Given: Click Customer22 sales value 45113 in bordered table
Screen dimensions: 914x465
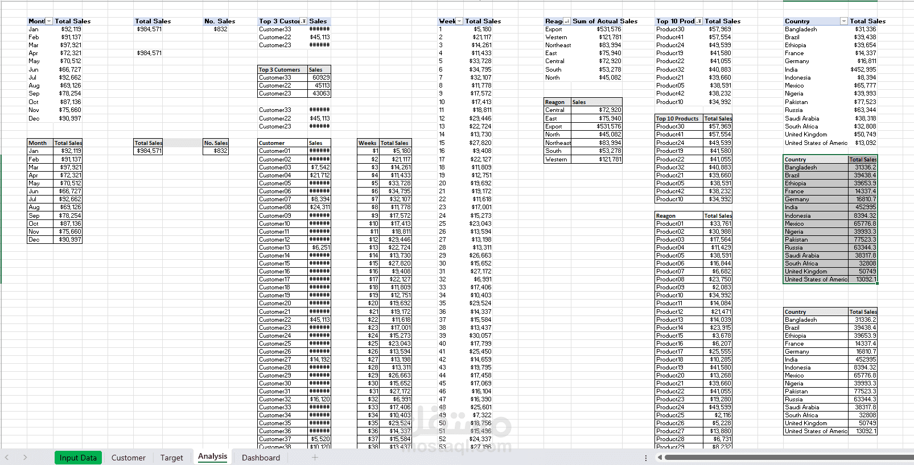Looking at the screenshot, I should click(x=319, y=85).
